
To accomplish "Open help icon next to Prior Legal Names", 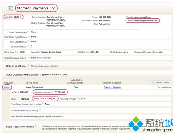I will pos(28,42).
